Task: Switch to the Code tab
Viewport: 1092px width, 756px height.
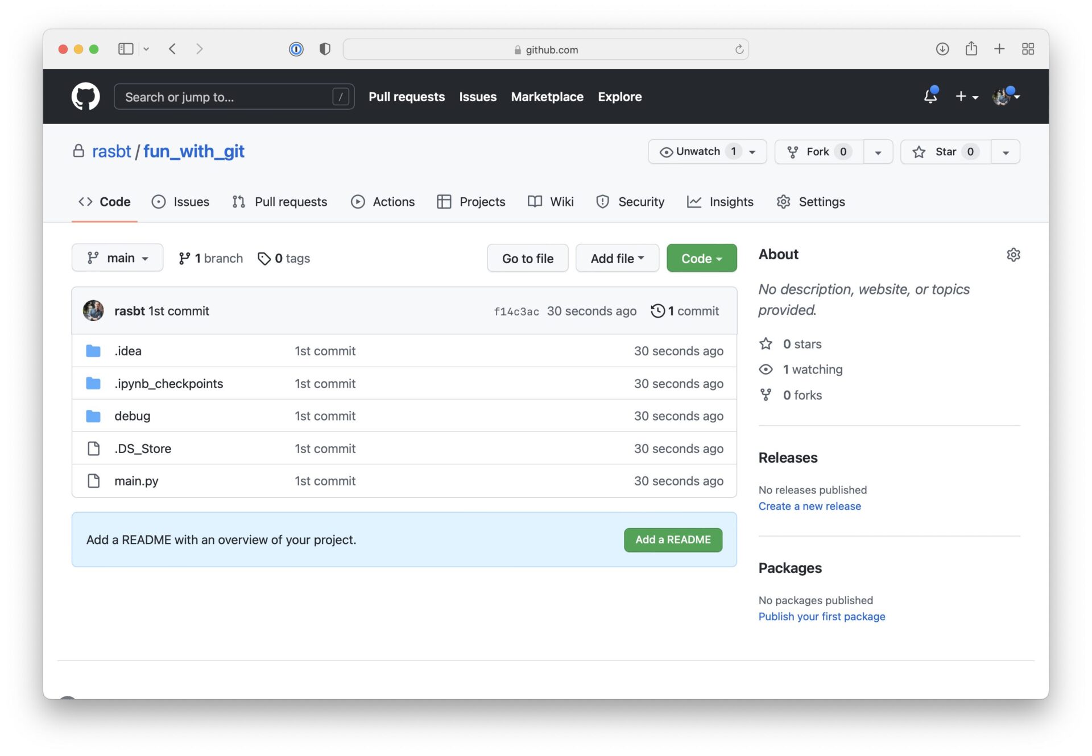Action: 105,202
